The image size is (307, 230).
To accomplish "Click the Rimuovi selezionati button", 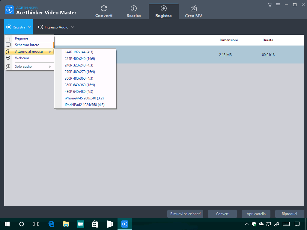I will point(185,214).
